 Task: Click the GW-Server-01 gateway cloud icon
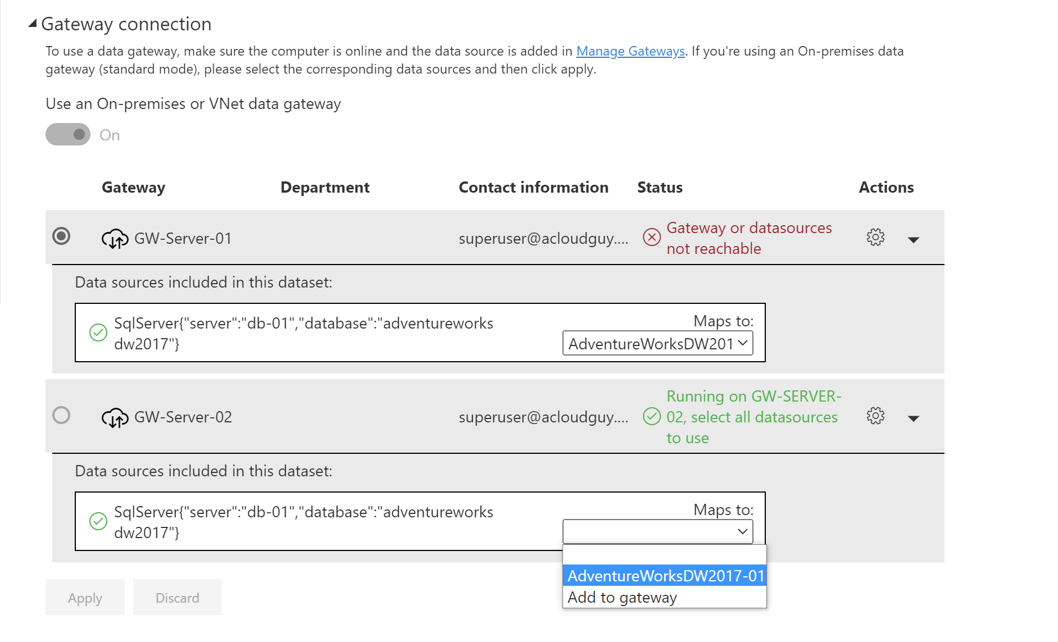click(115, 238)
